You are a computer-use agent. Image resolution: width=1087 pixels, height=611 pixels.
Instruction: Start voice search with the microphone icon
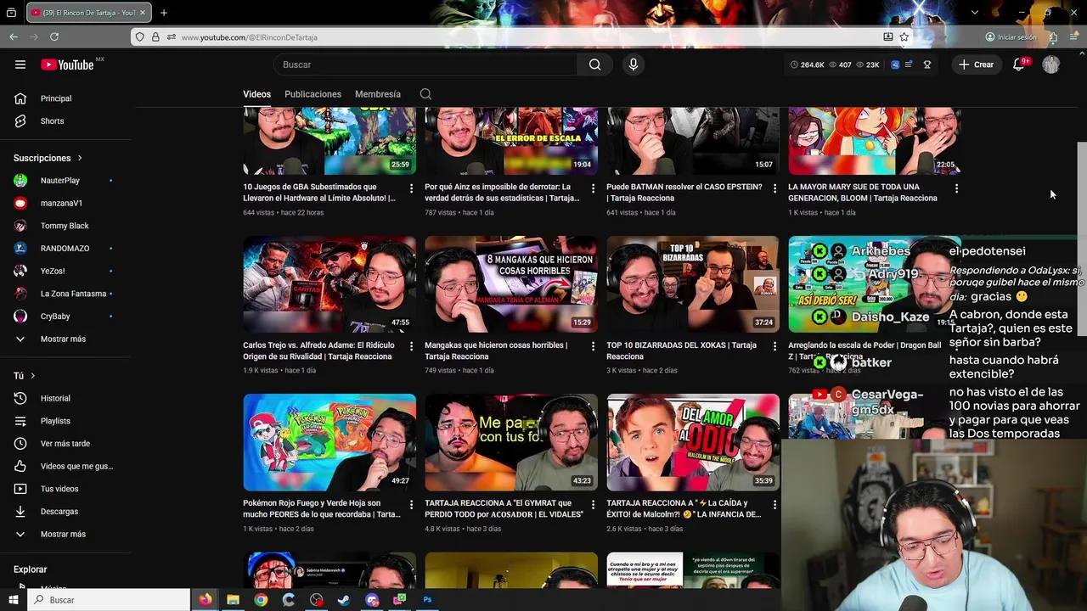tap(633, 64)
